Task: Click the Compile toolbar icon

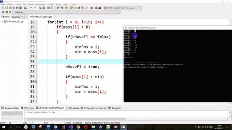Action: coord(72,8)
